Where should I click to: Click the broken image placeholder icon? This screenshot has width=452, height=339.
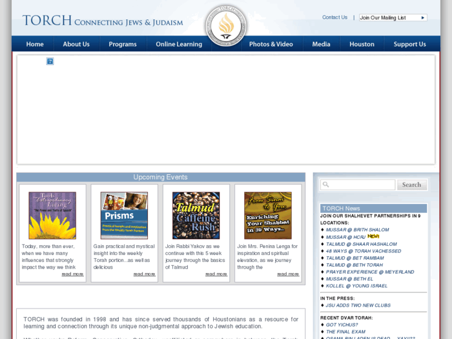click(x=50, y=61)
